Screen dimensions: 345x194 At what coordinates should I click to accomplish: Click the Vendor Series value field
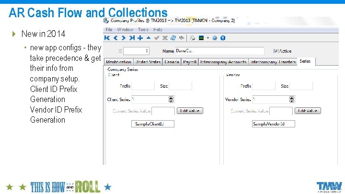(x=271, y=100)
